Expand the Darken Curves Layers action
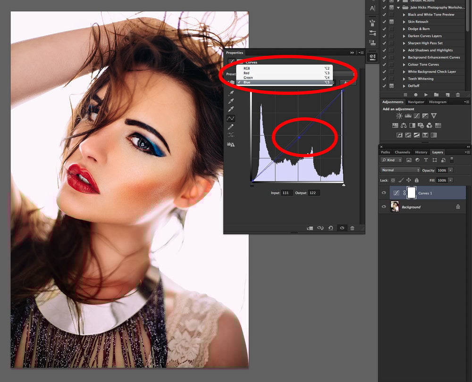Screen dimensions: 472x382 tap(404, 36)
